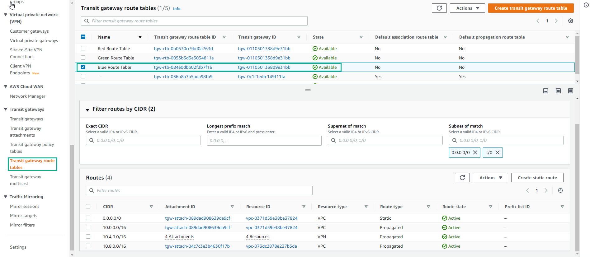Collapse Filter routes by CIDR section
This screenshot has height=257, width=590.
(x=87, y=110)
